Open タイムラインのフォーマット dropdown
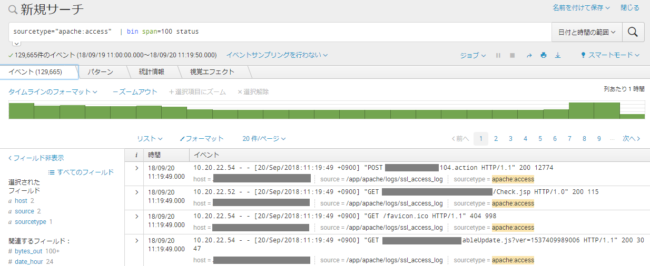The height and width of the screenshot is (266, 650). pos(53,91)
